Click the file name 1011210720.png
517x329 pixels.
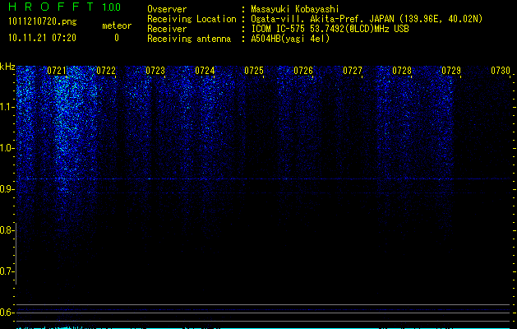[43, 22]
